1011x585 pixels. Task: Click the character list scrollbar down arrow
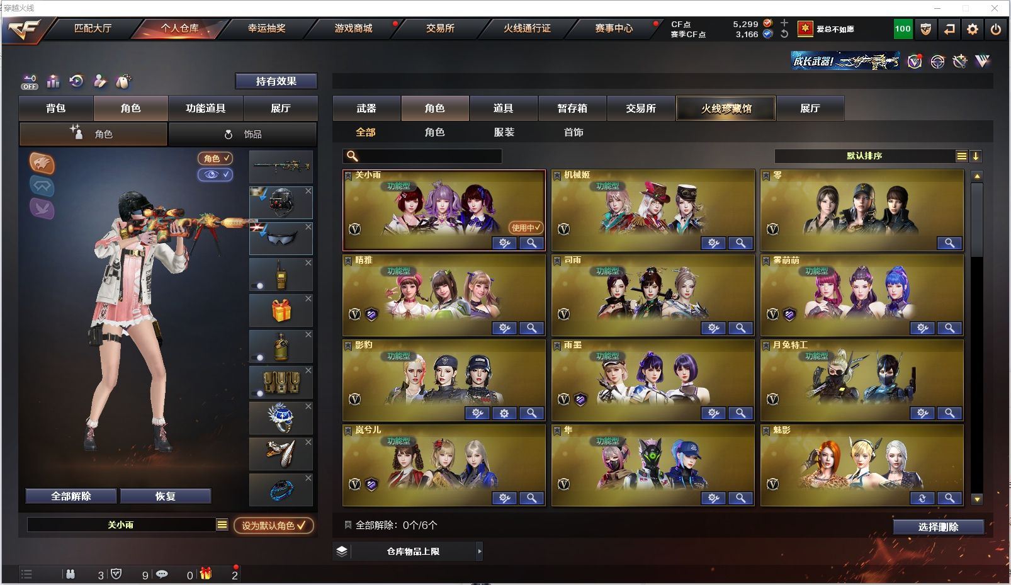click(977, 499)
